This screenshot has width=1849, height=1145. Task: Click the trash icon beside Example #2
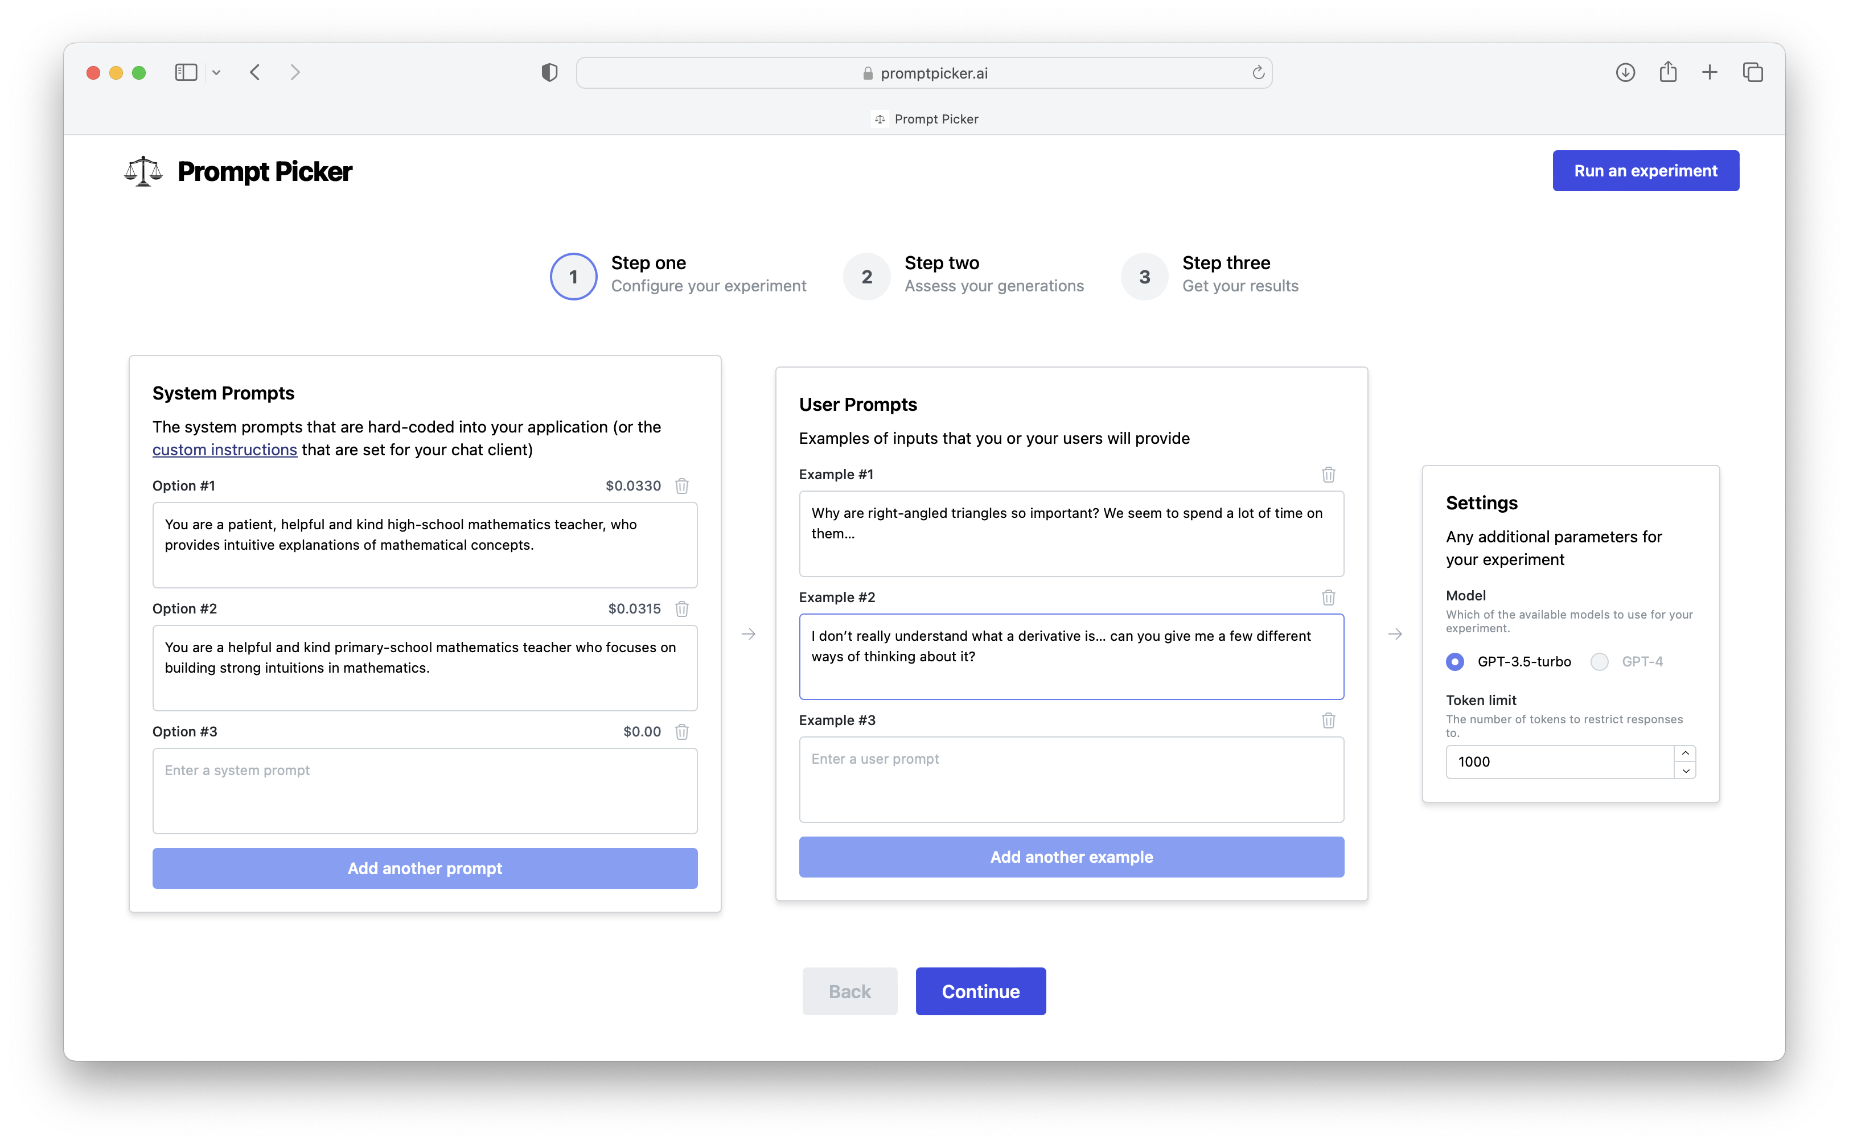pos(1328,598)
